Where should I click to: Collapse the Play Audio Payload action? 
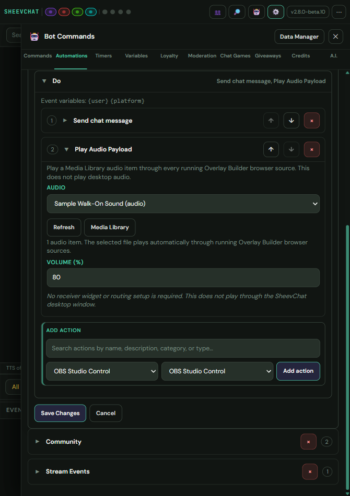(66, 150)
